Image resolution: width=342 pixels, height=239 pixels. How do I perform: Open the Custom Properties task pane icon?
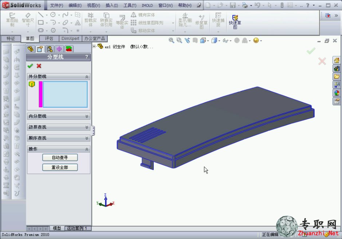point(337,101)
